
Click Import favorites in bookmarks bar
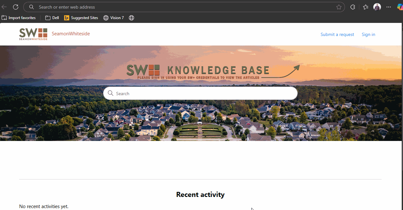click(x=19, y=18)
